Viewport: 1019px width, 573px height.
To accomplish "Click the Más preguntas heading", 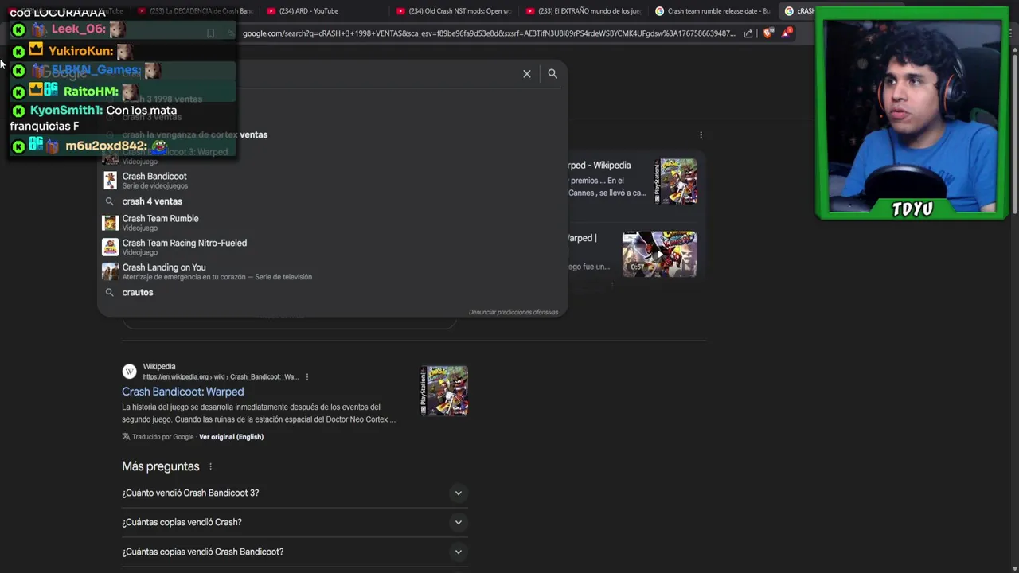I will click(161, 466).
